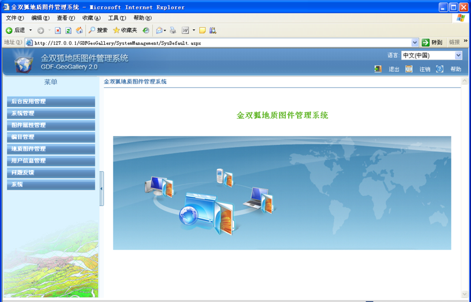Click the home icon in the toolbar
Viewport: 471px width, 302px height.
(79, 30)
